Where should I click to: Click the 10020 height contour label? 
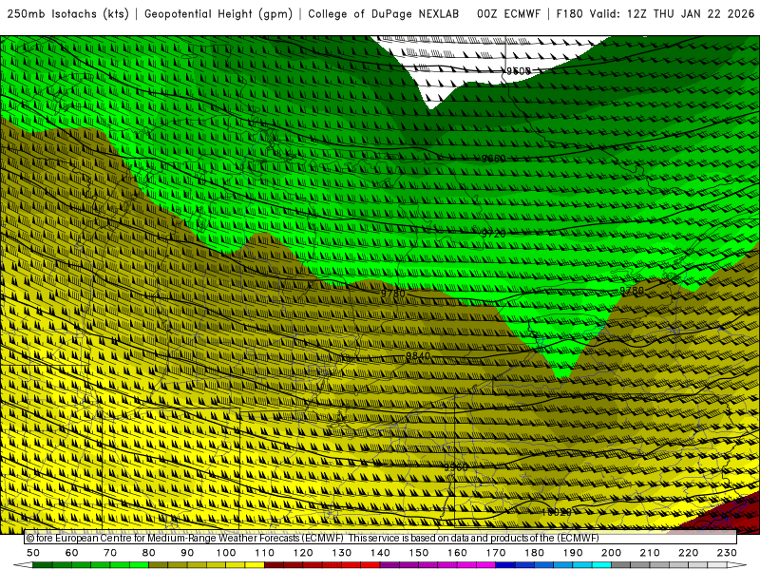[557, 512]
